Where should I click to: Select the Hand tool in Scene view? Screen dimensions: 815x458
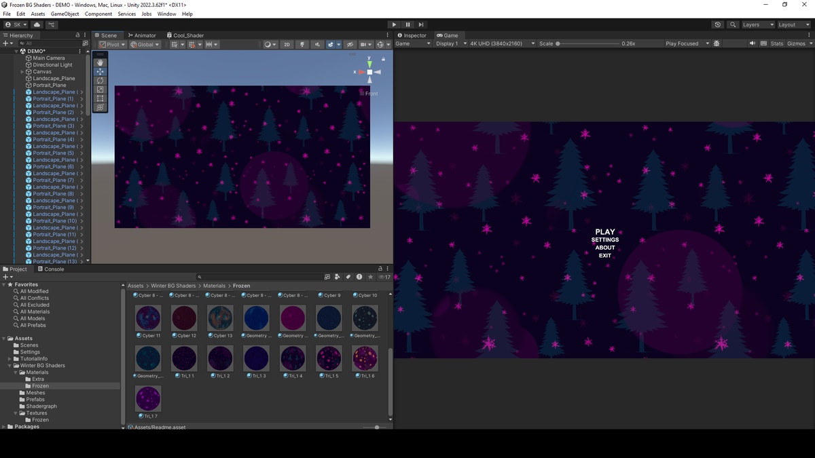pyautogui.click(x=100, y=62)
